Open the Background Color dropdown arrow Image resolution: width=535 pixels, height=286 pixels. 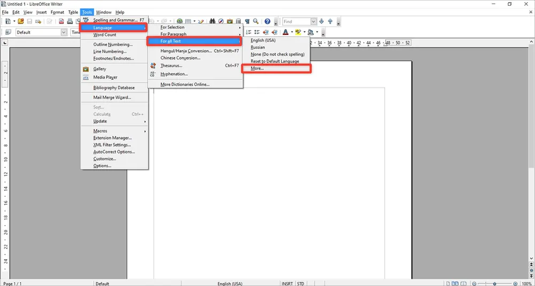317,32
